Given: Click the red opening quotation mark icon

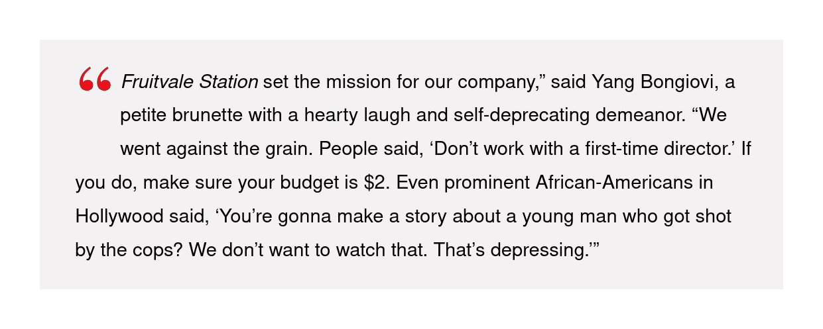Looking at the screenshot, I should [x=94, y=80].
